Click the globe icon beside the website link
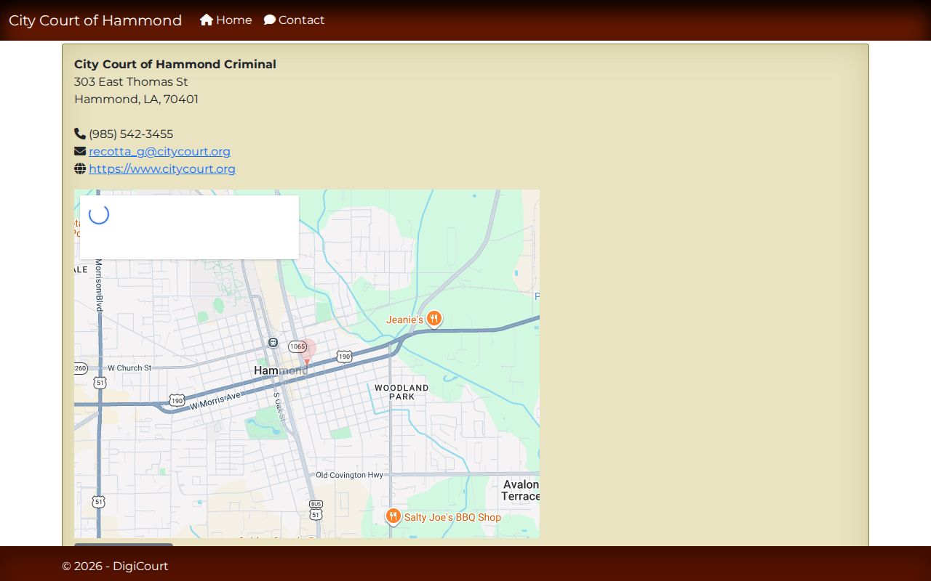Screen dimensions: 931x581 click(x=80, y=168)
